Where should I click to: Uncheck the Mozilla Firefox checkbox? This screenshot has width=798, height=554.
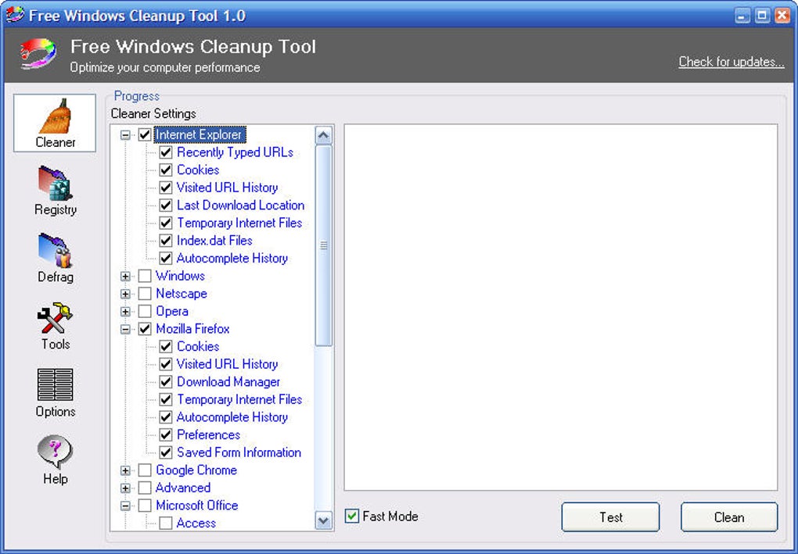click(x=145, y=329)
